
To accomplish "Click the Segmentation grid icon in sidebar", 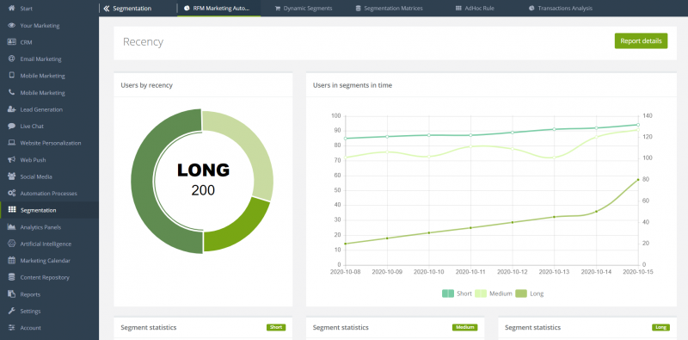I will (x=12, y=210).
